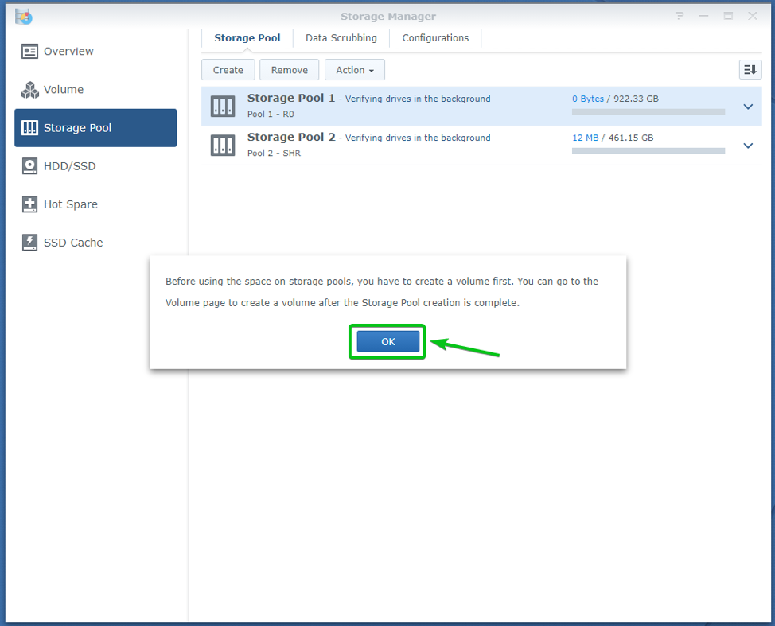Confirm the dialog with OK
775x626 pixels.
point(388,341)
